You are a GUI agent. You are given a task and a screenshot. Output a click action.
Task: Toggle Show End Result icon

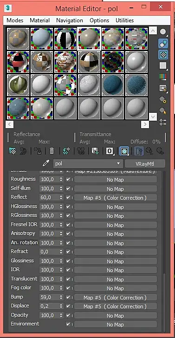coord(139,151)
